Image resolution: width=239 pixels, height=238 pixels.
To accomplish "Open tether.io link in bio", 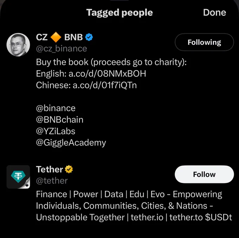I will tap(147, 217).
